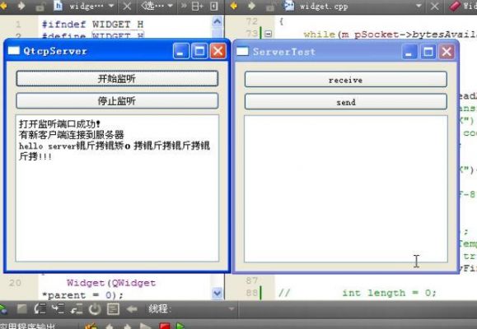The height and width of the screenshot is (329, 477).
Task: Go forward in right editor navigation history
Action: [251, 6]
